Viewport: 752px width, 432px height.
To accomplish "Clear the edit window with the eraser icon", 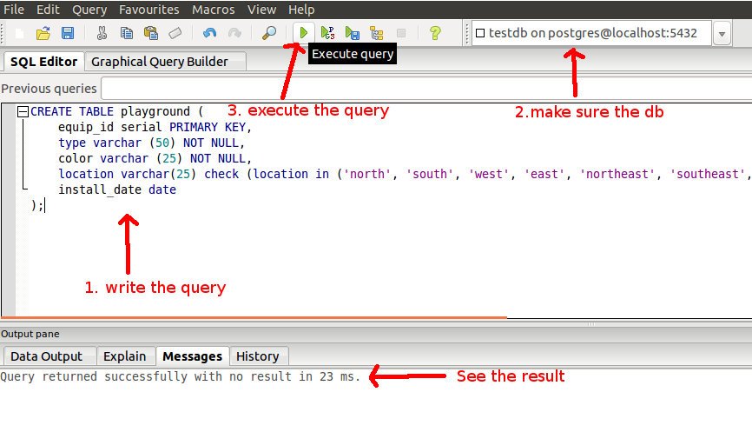I will (x=175, y=33).
